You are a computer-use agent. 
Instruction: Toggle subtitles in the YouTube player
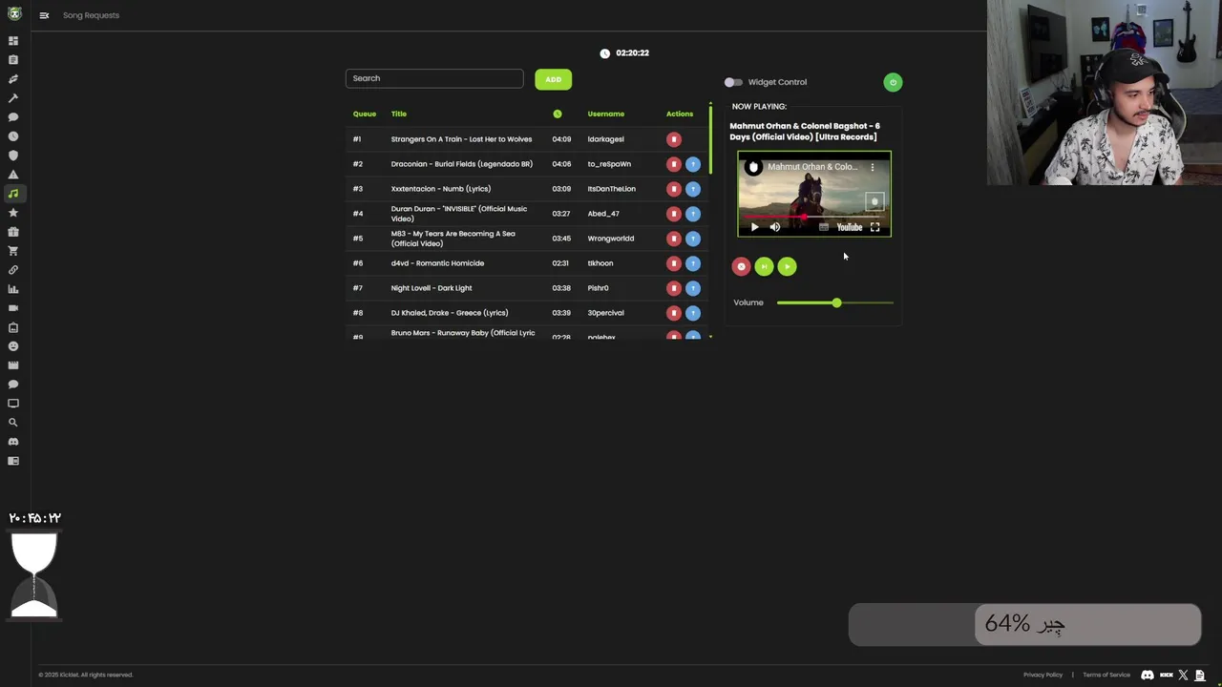point(824,227)
